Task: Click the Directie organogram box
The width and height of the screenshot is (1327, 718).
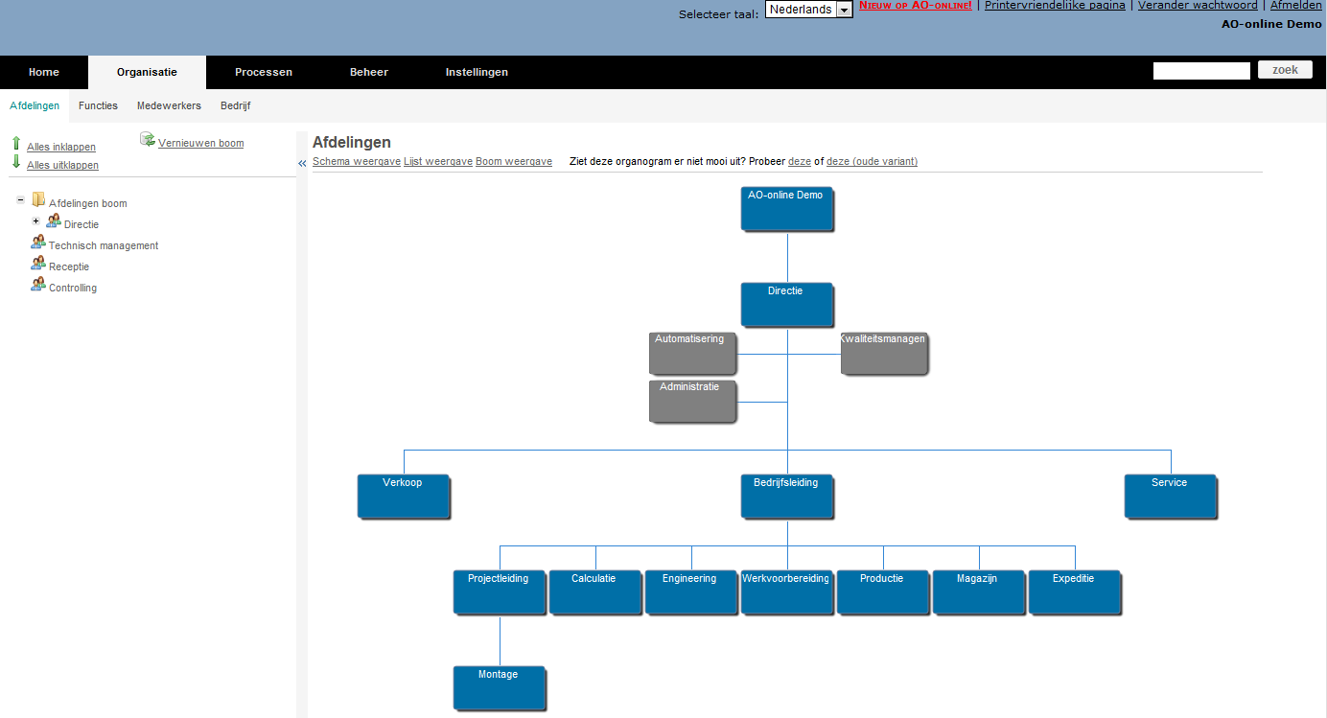Action: pyautogui.click(x=787, y=305)
